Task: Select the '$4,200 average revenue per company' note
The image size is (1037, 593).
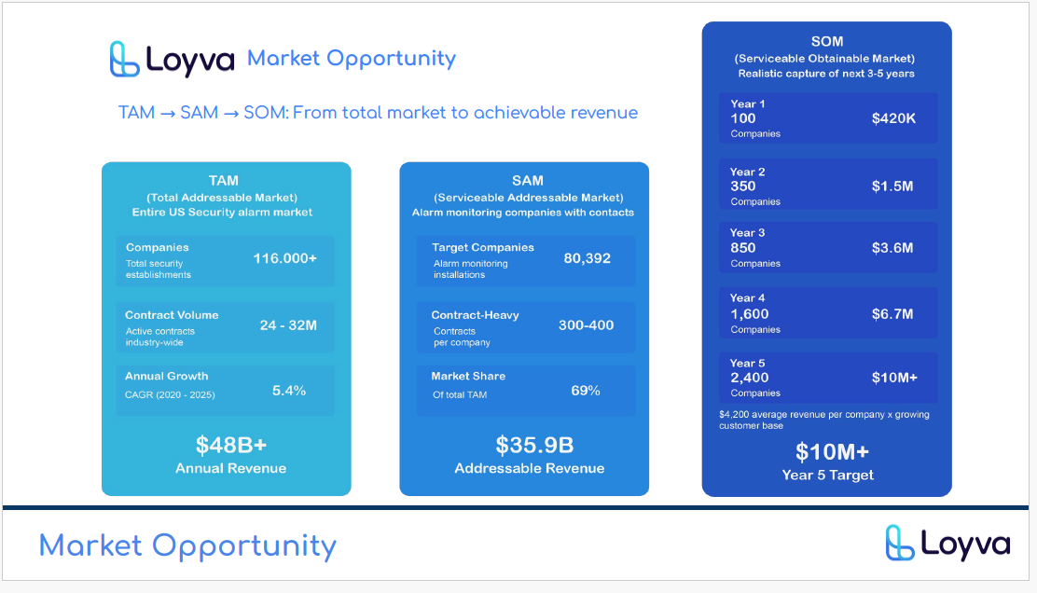Action: 824,420
